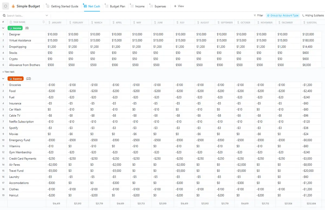This screenshot has width=325, height=210.
Task: Open the Crypto income task
Action: click(x=13, y=59)
